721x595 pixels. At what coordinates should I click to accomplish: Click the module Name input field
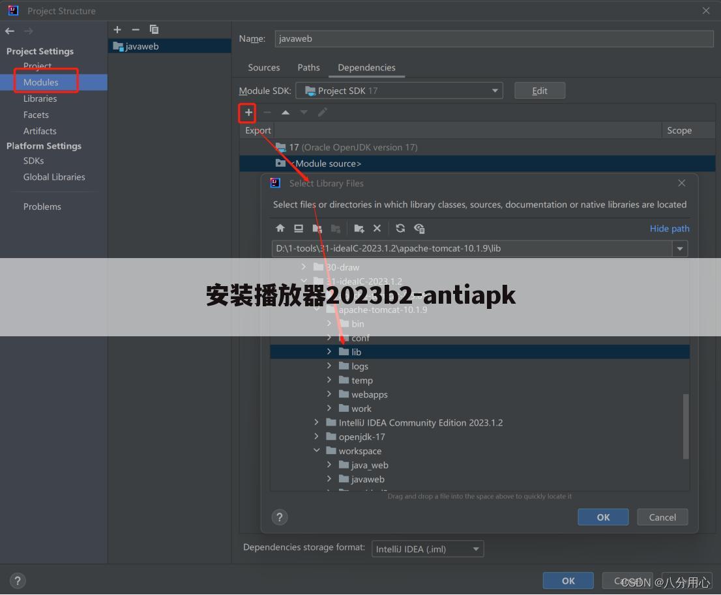click(494, 38)
